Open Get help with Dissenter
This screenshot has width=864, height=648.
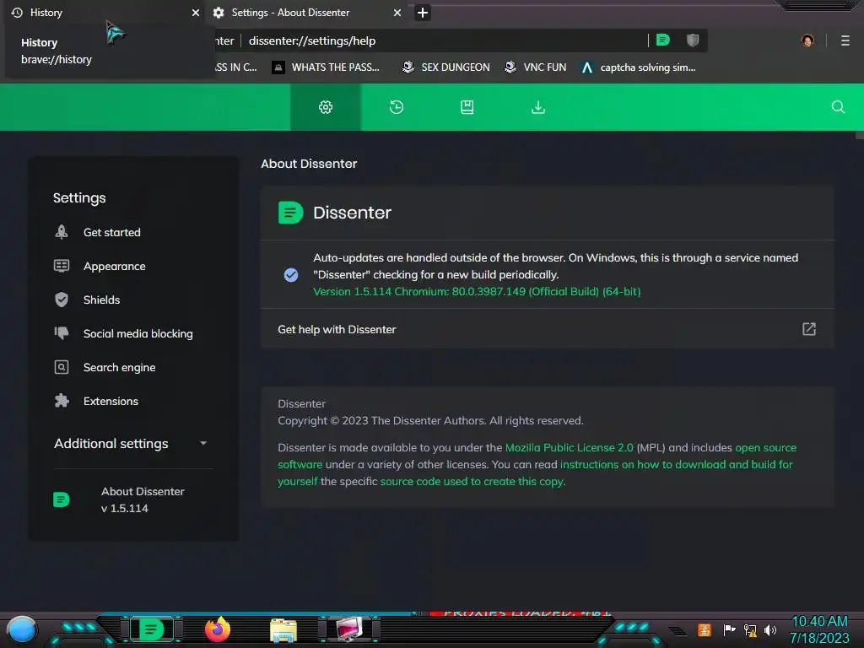tap(547, 330)
